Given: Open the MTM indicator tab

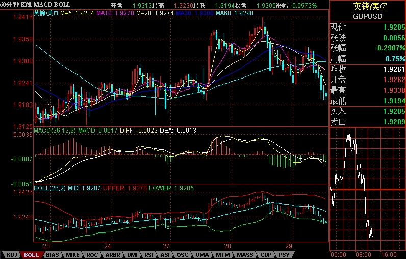Looking at the screenshot, I should coord(222,254).
